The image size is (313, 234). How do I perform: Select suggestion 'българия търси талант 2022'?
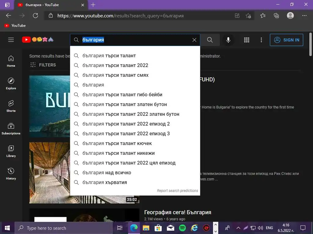point(135,66)
